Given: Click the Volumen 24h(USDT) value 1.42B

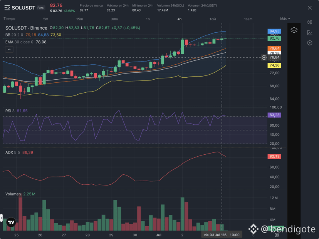Looking at the screenshot, I should point(192,10).
